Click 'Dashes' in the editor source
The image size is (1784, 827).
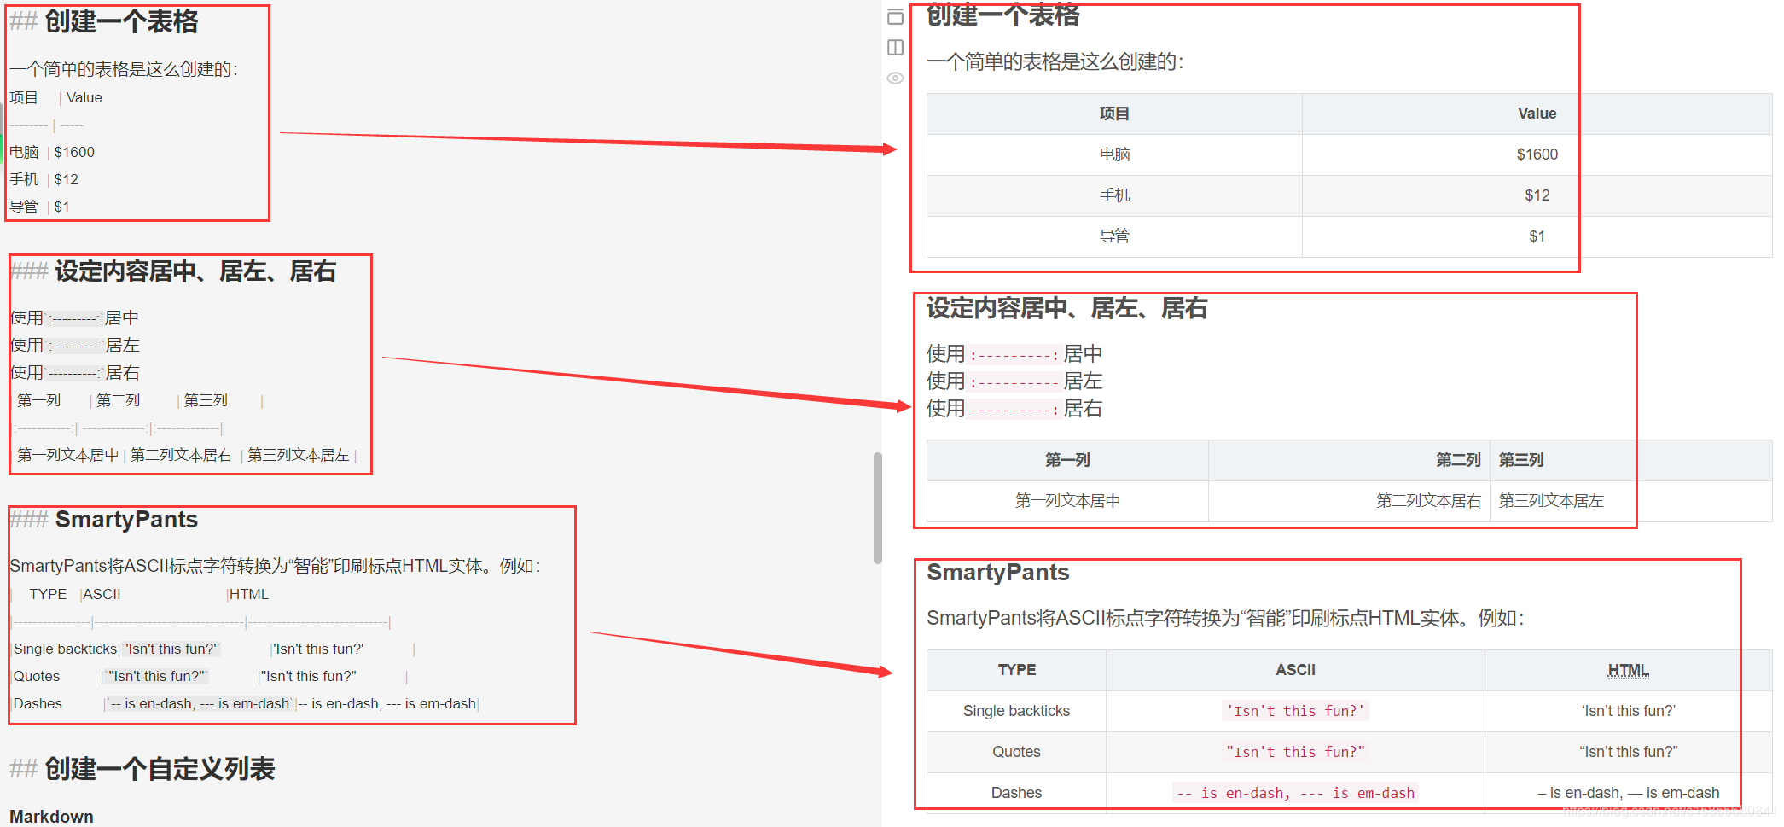tap(38, 704)
